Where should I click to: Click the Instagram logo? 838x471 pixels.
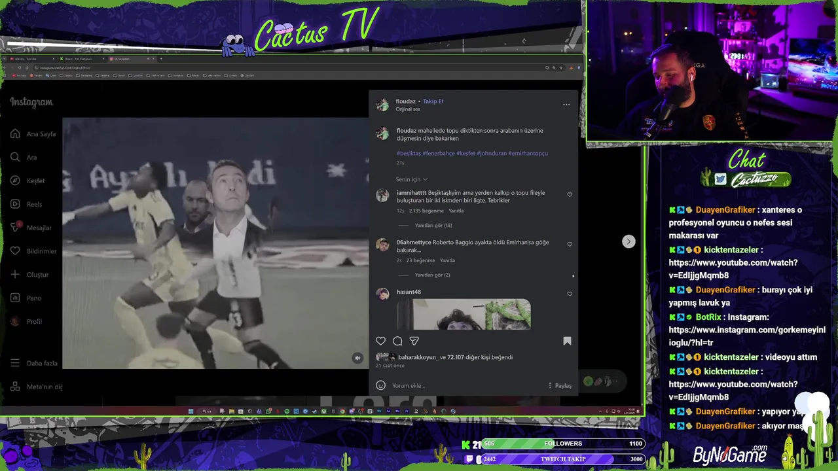pyautogui.click(x=31, y=102)
